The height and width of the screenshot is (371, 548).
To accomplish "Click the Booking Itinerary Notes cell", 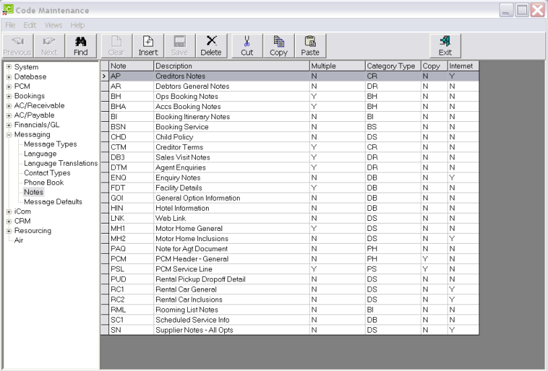I will coord(232,116).
